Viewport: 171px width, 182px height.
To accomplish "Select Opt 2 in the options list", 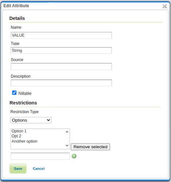I will 16,136.
